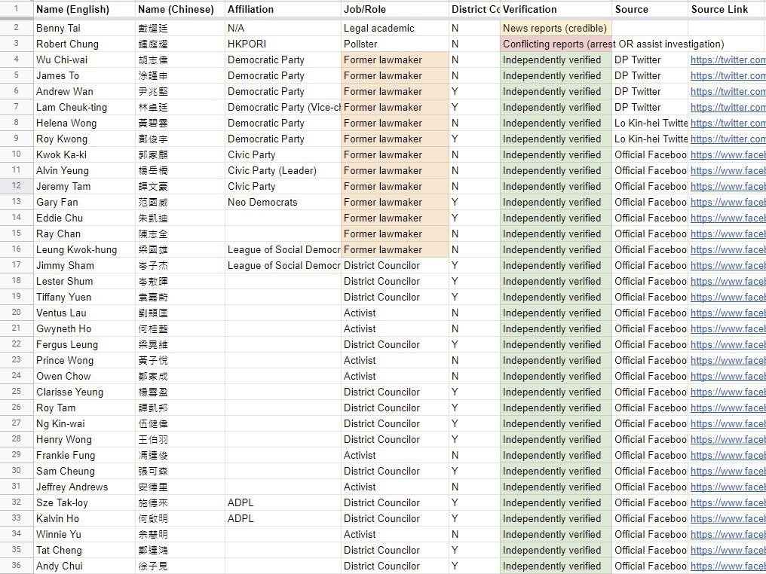The image size is (766, 574).
Task: Select 'Independently verified' cell in Gary Fan row
Action: 556,202
